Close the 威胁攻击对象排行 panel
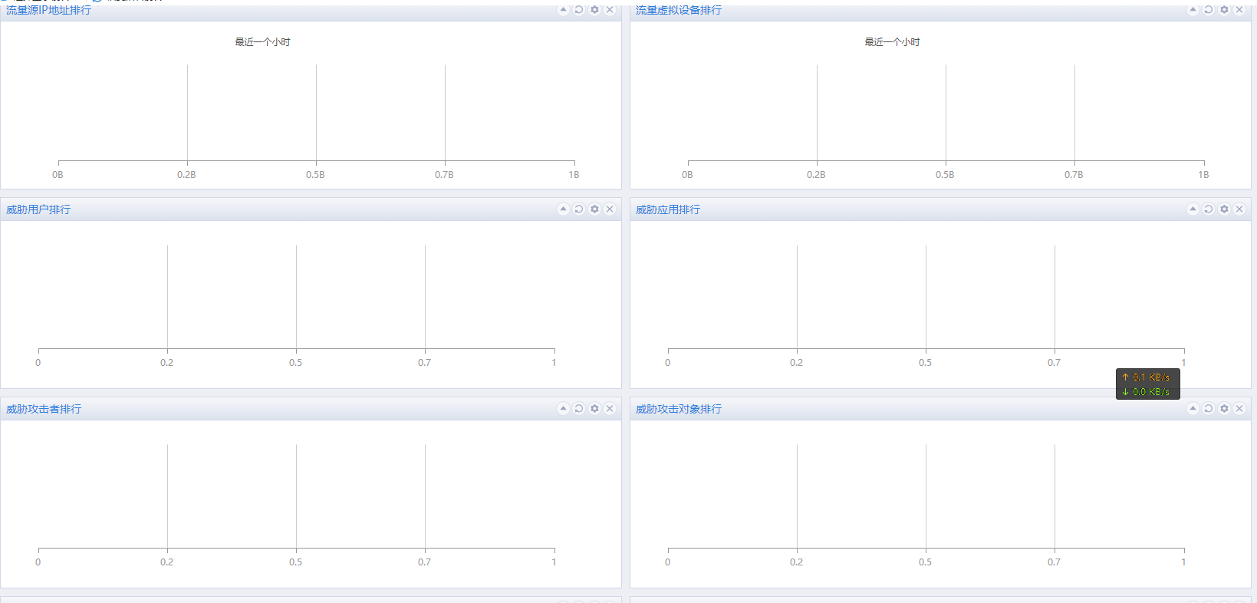The image size is (1257, 603). (x=1239, y=408)
